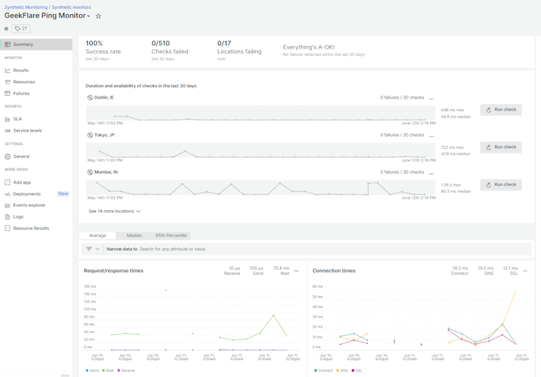541x377 pixels.
Task: Click the 0/510 Checks failed stat
Action: (170, 50)
